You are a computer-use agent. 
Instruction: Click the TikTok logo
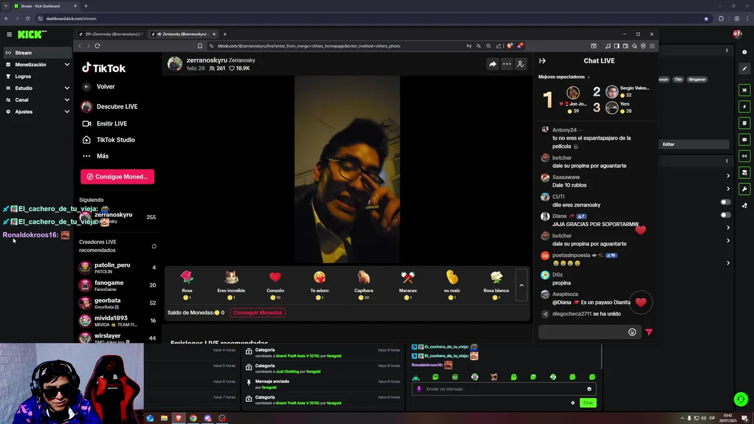tap(104, 68)
